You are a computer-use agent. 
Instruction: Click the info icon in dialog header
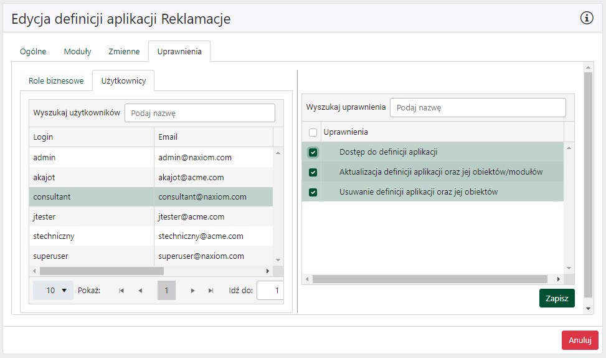pos(587,18)
